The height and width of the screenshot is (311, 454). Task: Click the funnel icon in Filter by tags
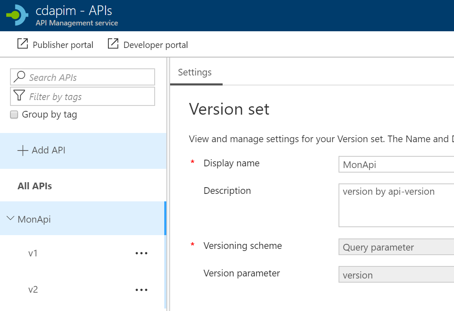[x=20, y=95]
